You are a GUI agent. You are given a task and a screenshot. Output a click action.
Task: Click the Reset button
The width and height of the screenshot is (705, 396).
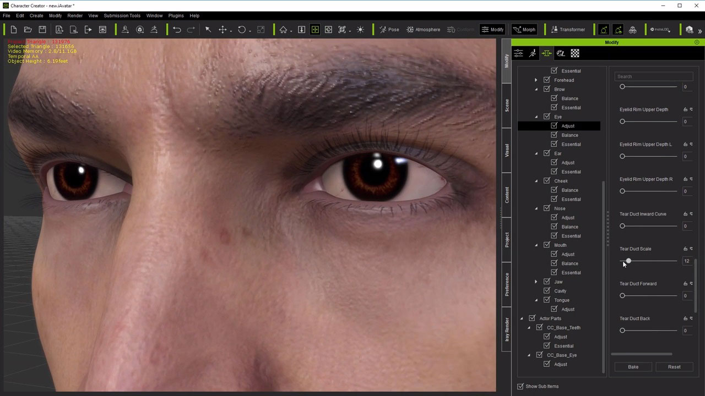674,367
